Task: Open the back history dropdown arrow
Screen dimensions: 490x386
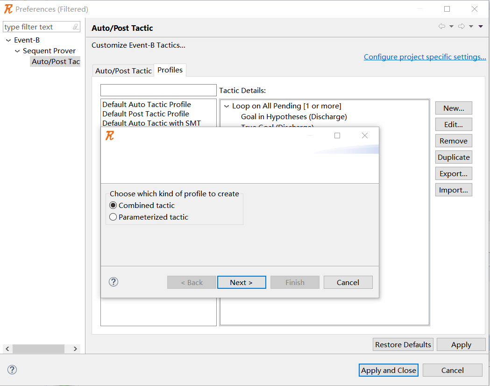Action: [451, 27]
